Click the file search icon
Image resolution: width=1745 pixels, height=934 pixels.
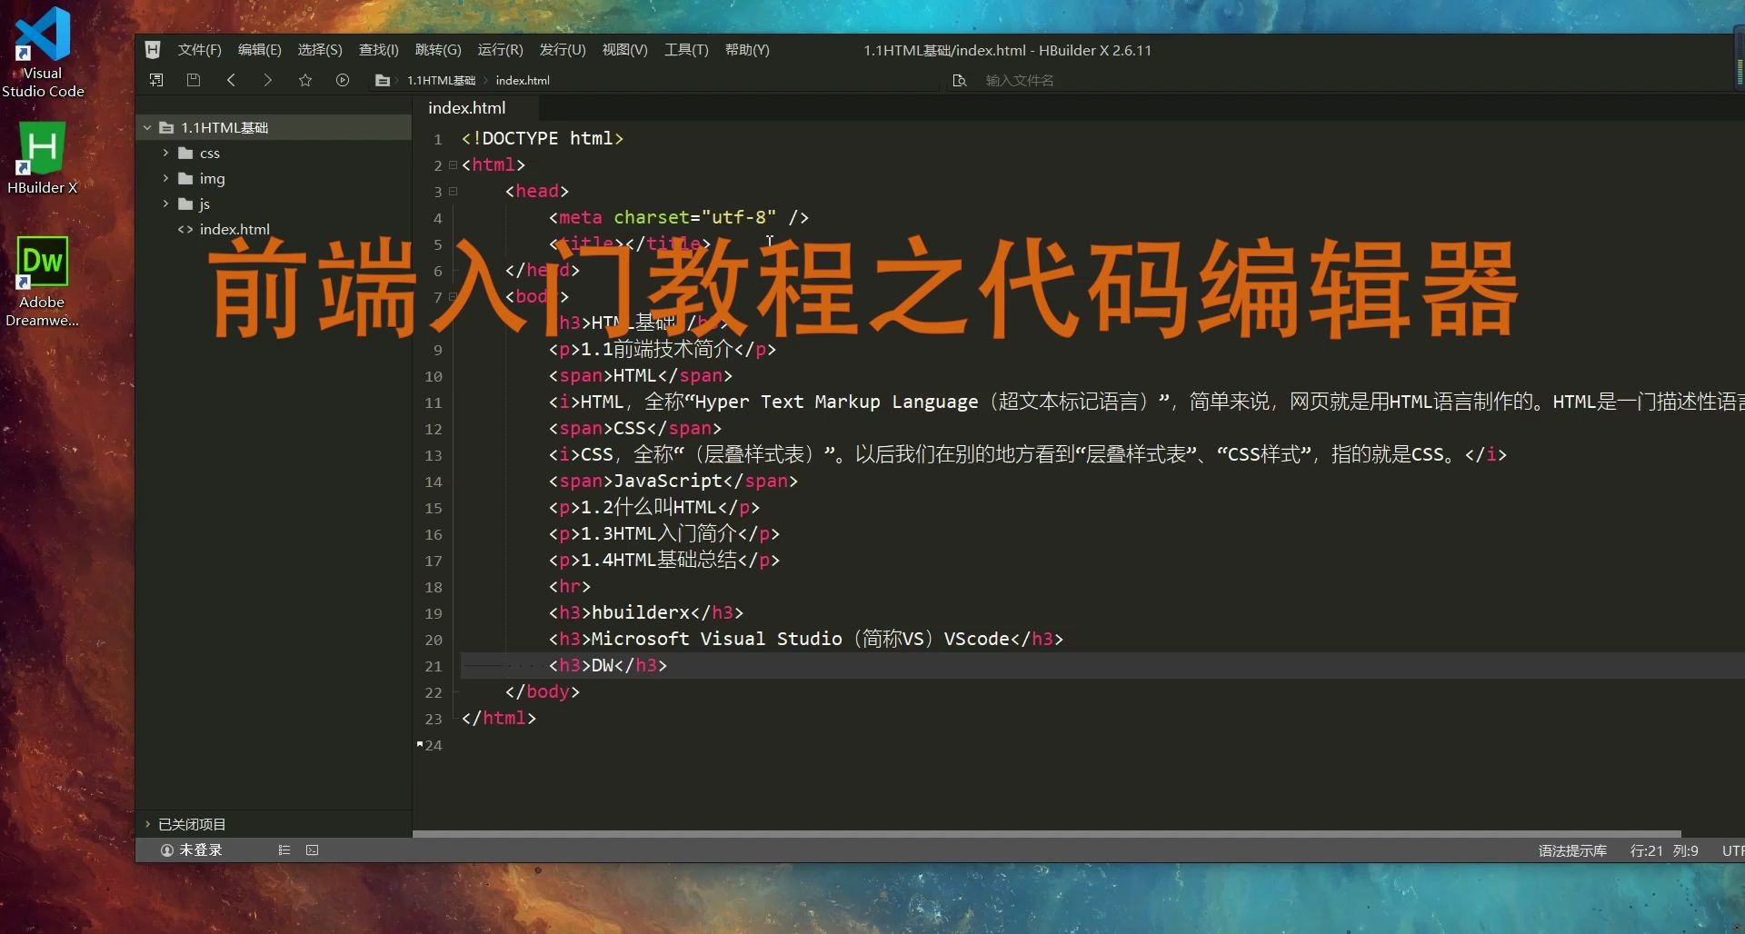click(959, 81)
